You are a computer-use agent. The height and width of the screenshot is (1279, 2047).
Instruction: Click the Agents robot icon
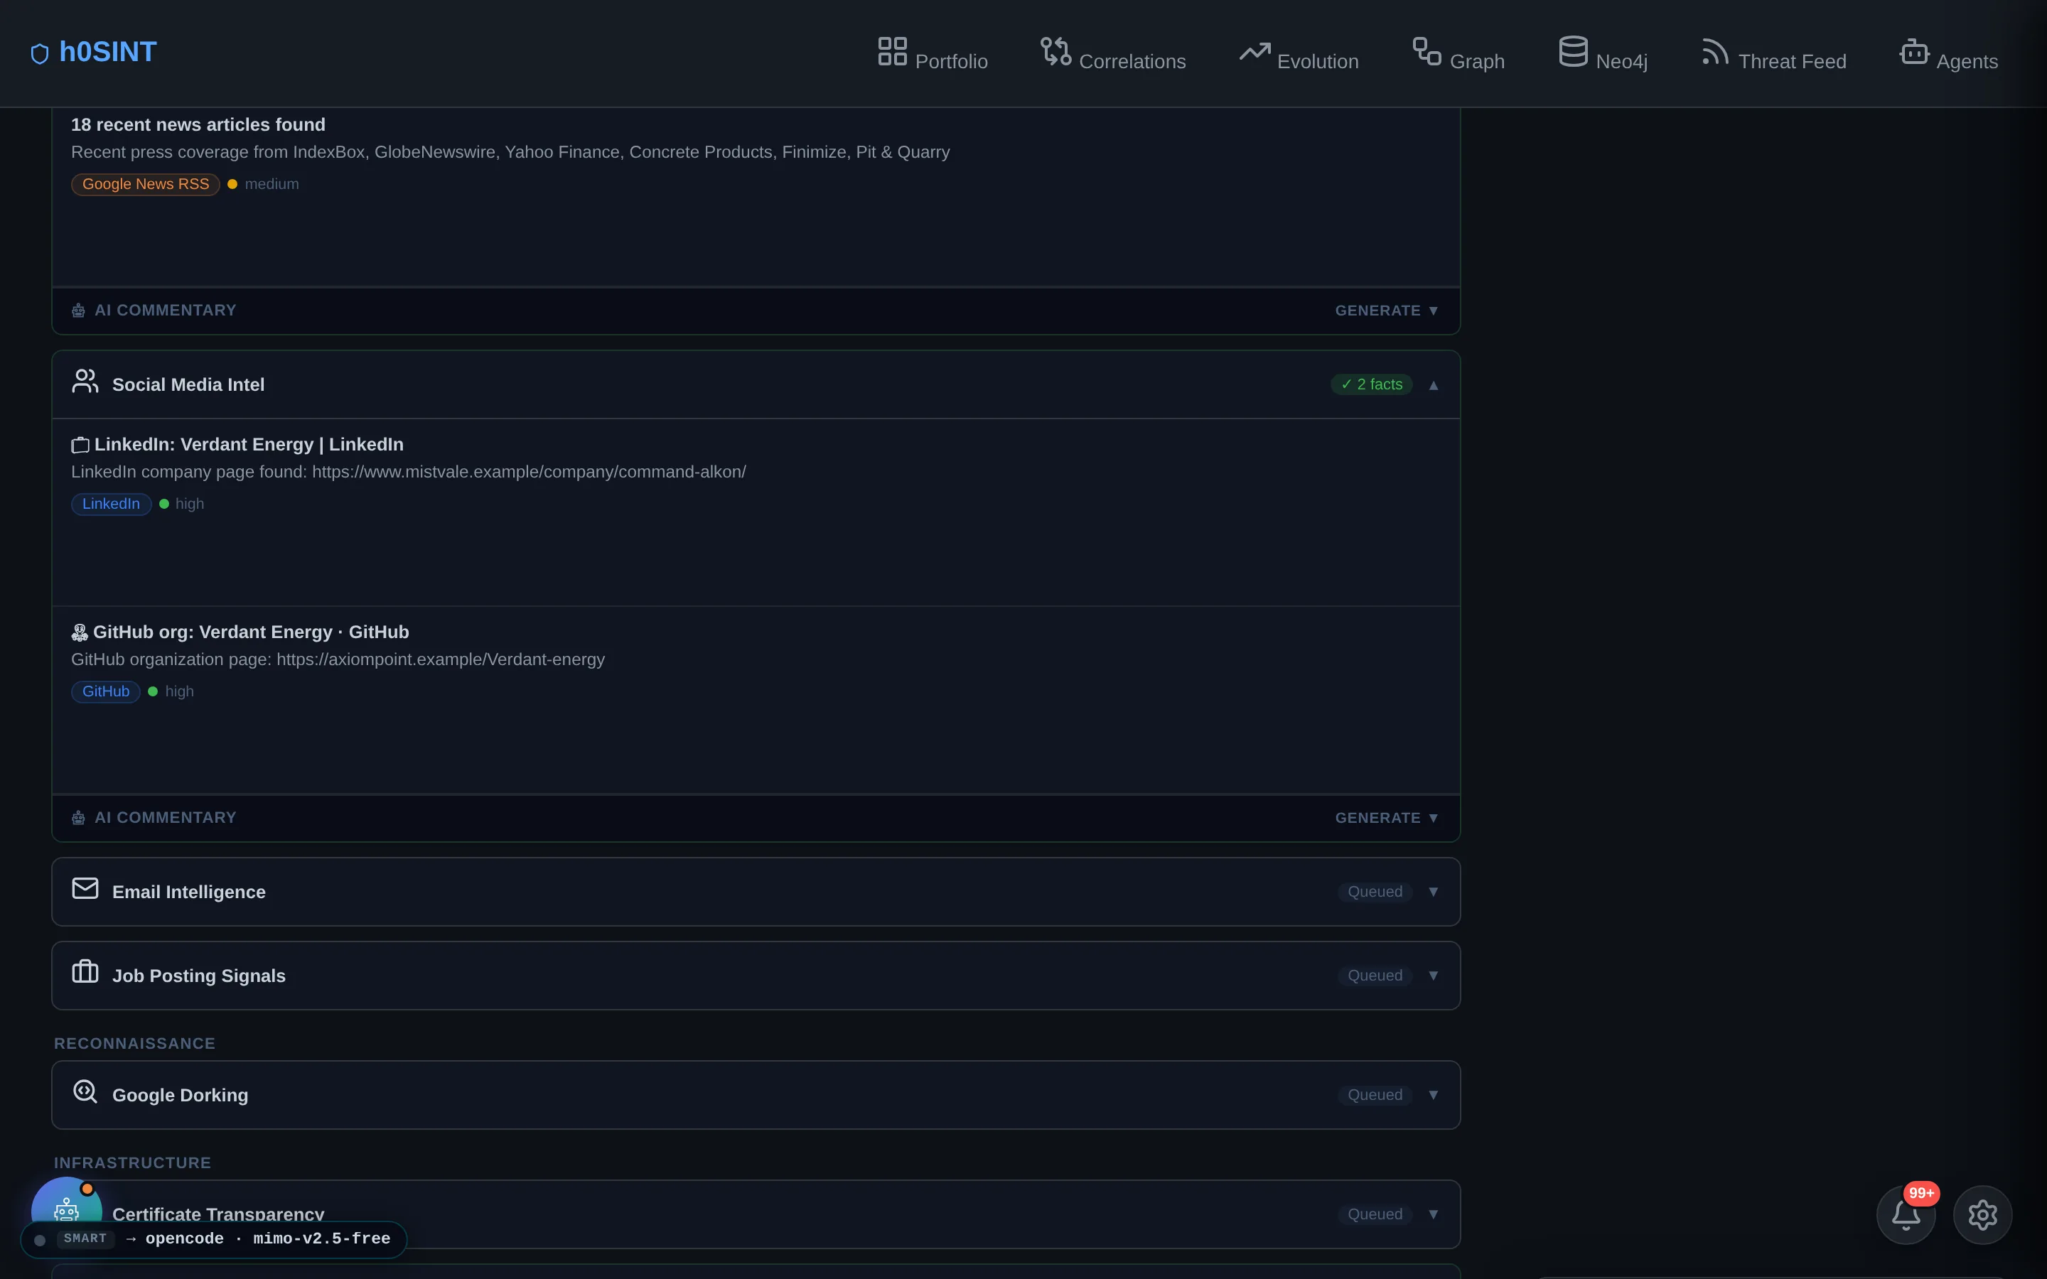pyautogui.click(x=1914, y=50)
